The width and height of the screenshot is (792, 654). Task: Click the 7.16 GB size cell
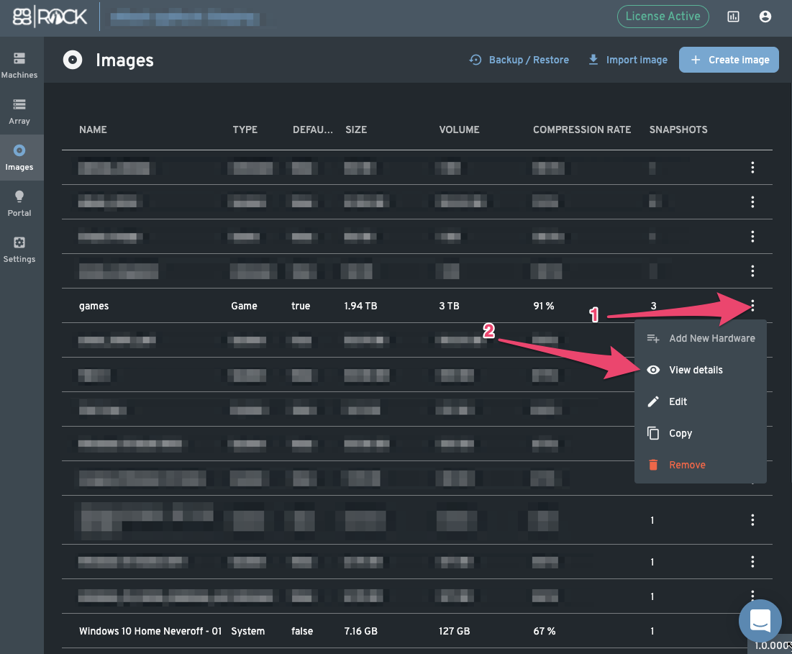click(x=360, y=631)
